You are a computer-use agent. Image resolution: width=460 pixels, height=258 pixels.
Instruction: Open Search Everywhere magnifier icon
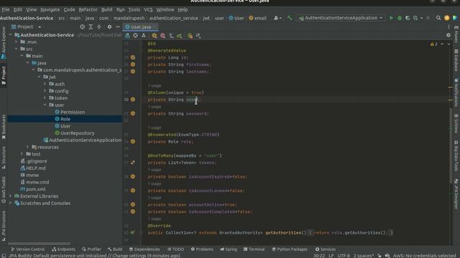(438, 18)
